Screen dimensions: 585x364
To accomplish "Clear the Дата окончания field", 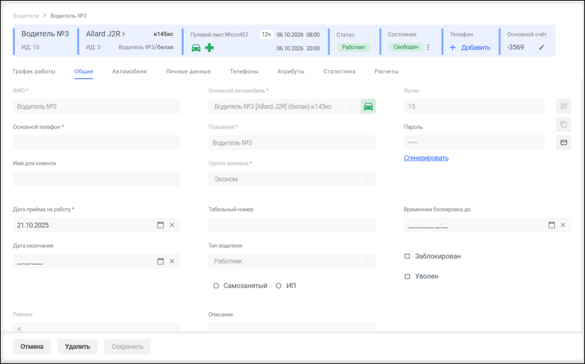I will [x=172, y=261].
